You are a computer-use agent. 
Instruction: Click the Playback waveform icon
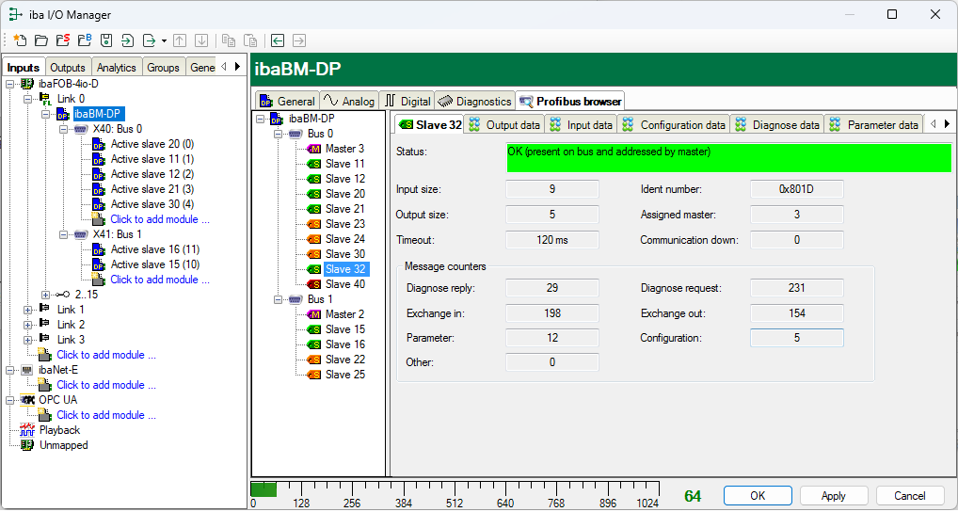point(27,430)
